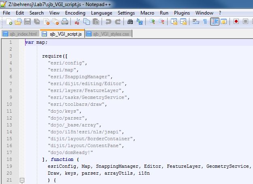The image size is (253, 184).
Task: Click the "dojo/_base/array" string
Action: coord(73,125)
